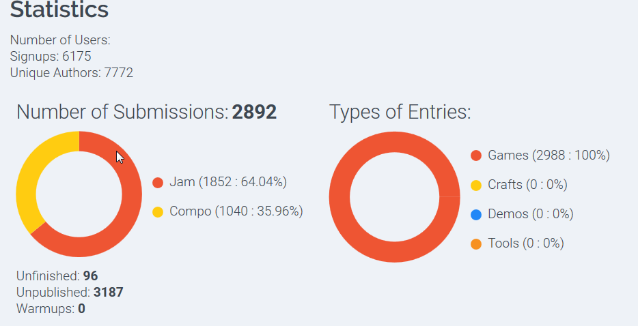
Task: Toggle Jam series via its legend label
Action: click(x=228, y=181)
